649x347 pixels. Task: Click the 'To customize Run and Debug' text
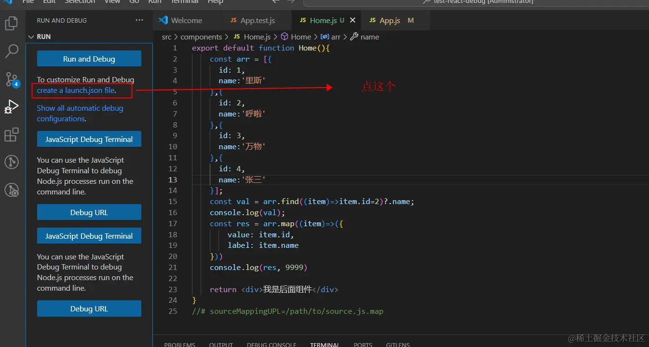(x=85, y=80)
